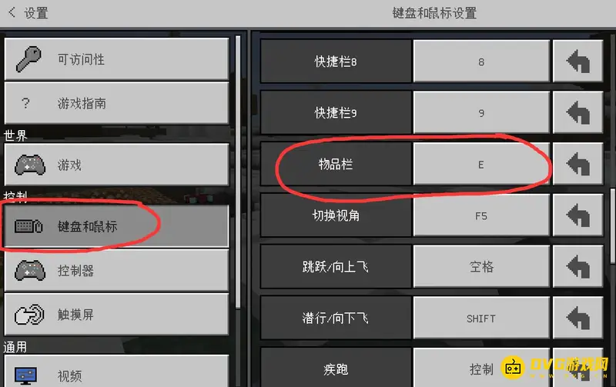616x387 pixels.
Task: Open the 控制器 settings tab
Action: tap(116, 270)
